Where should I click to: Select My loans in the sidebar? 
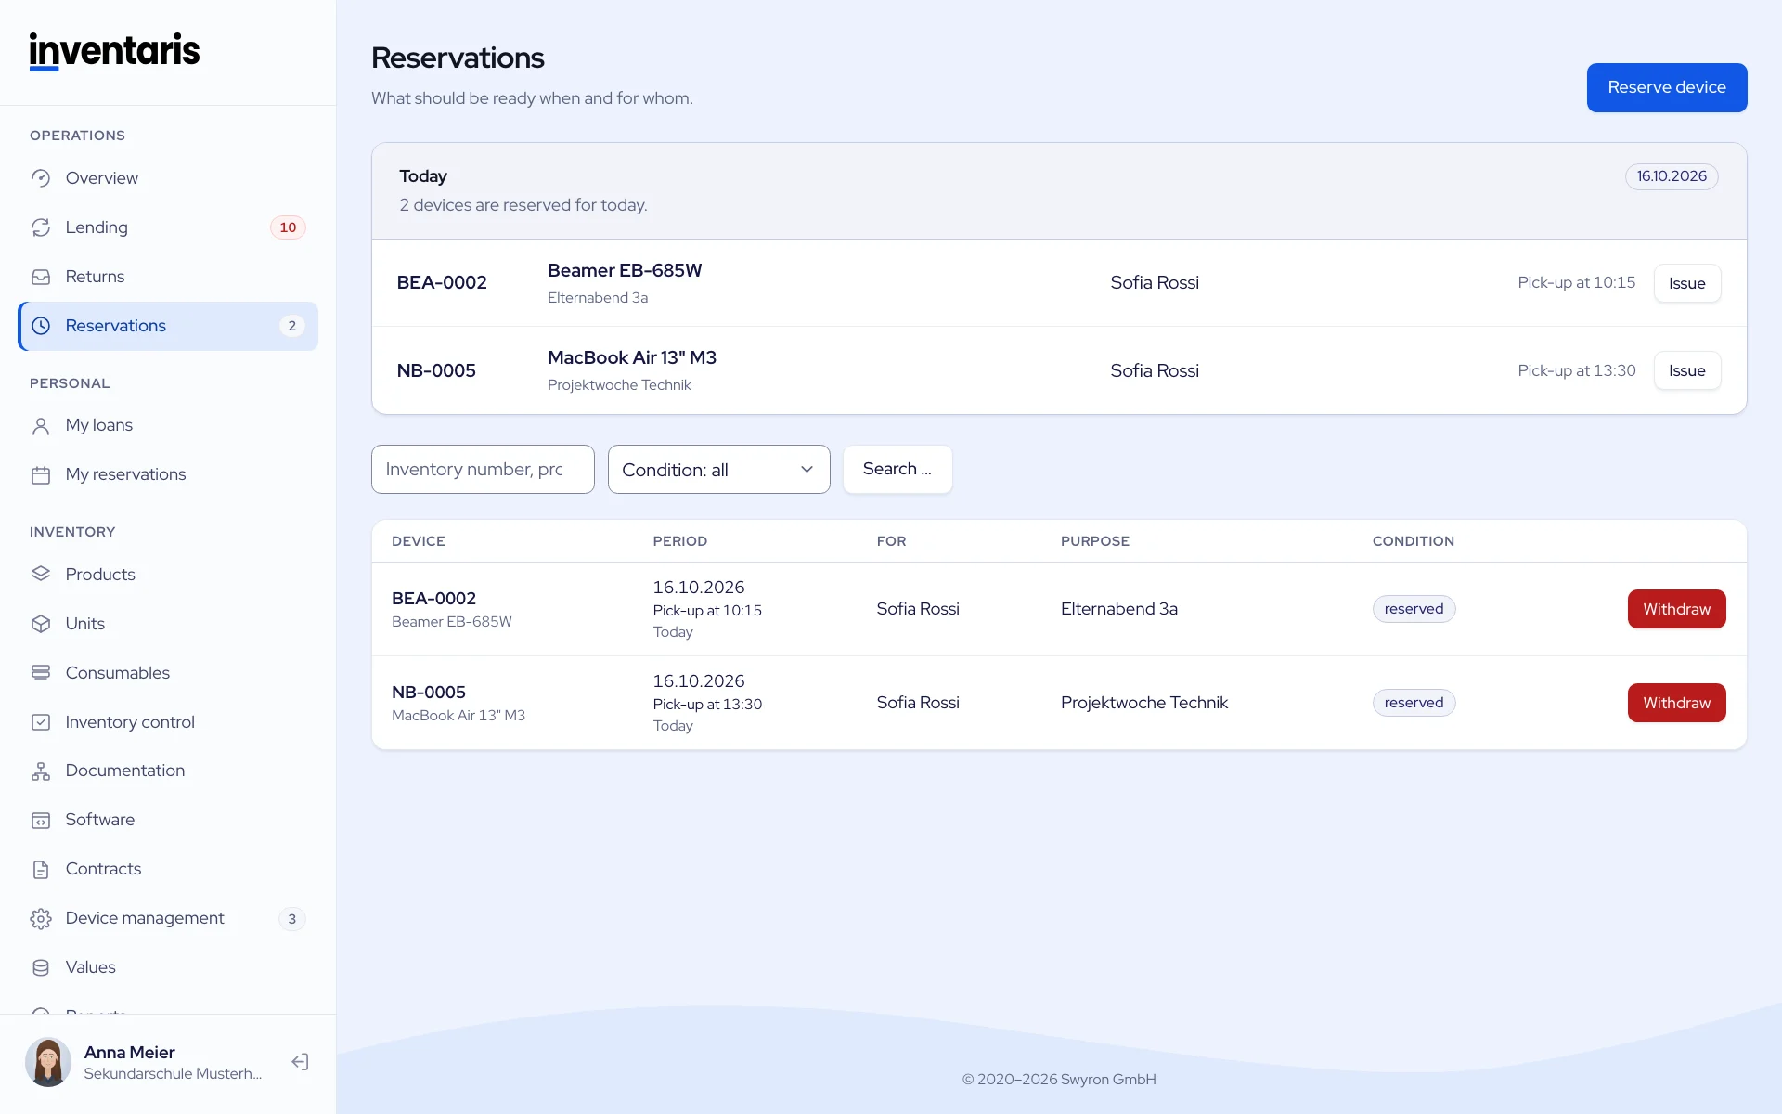pos(168,425)
